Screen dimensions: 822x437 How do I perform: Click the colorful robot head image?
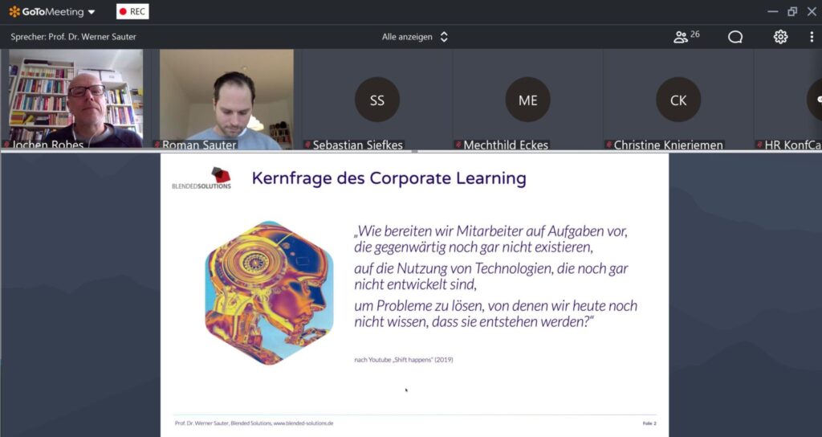269,292
